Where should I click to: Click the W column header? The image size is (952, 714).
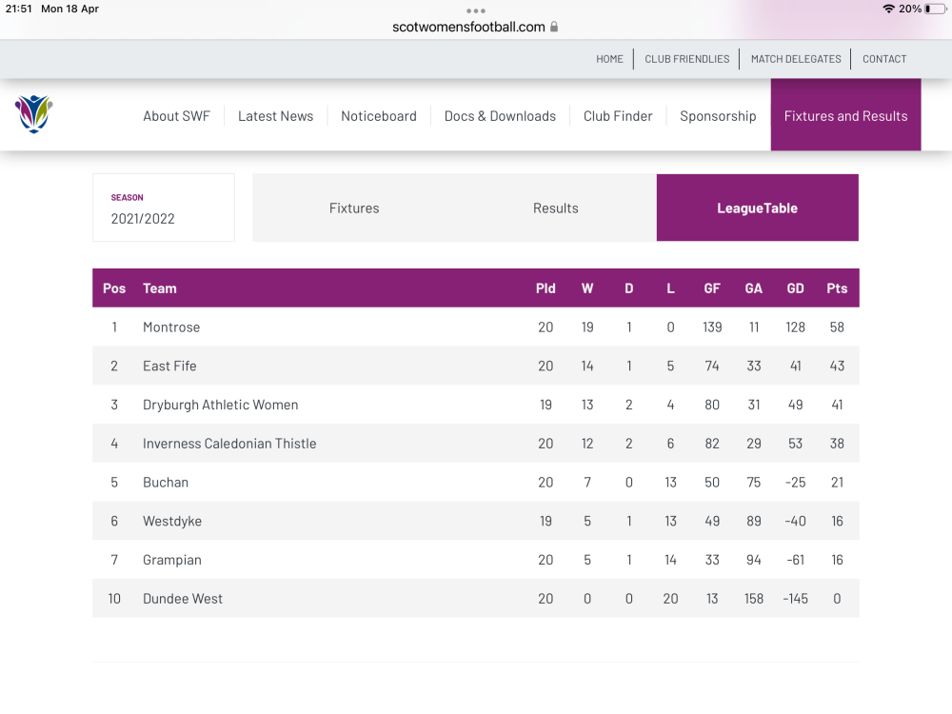tap(587, 288)
